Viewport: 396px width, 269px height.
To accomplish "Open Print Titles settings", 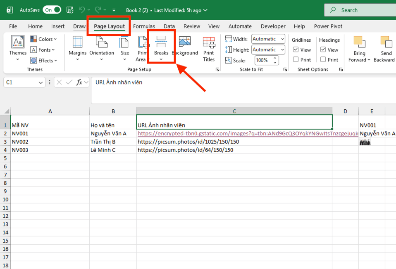I will coord(209,49).
